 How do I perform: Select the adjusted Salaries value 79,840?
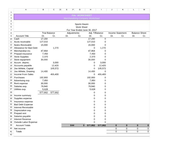pyautogui.click(x=92, y=86)
